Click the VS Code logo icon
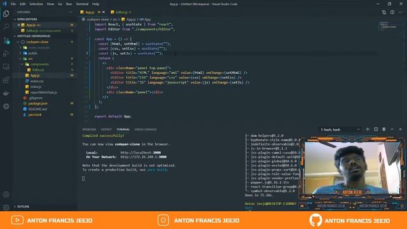This screenshot has width=407, height=229. click(4, 4)
